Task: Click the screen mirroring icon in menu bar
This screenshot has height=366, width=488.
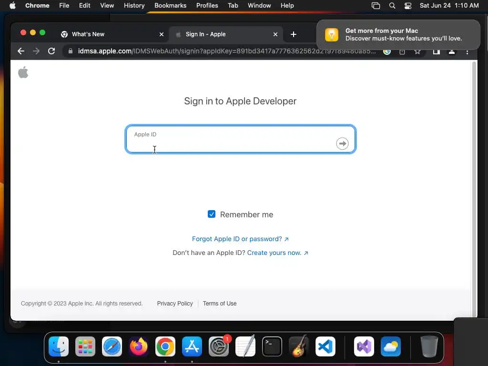Action: (x=376, y=6)
